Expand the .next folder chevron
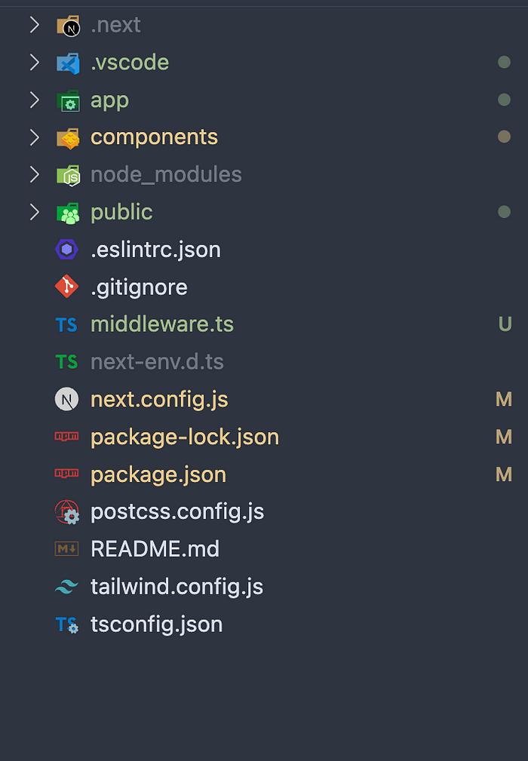 [x=34, y=25]
